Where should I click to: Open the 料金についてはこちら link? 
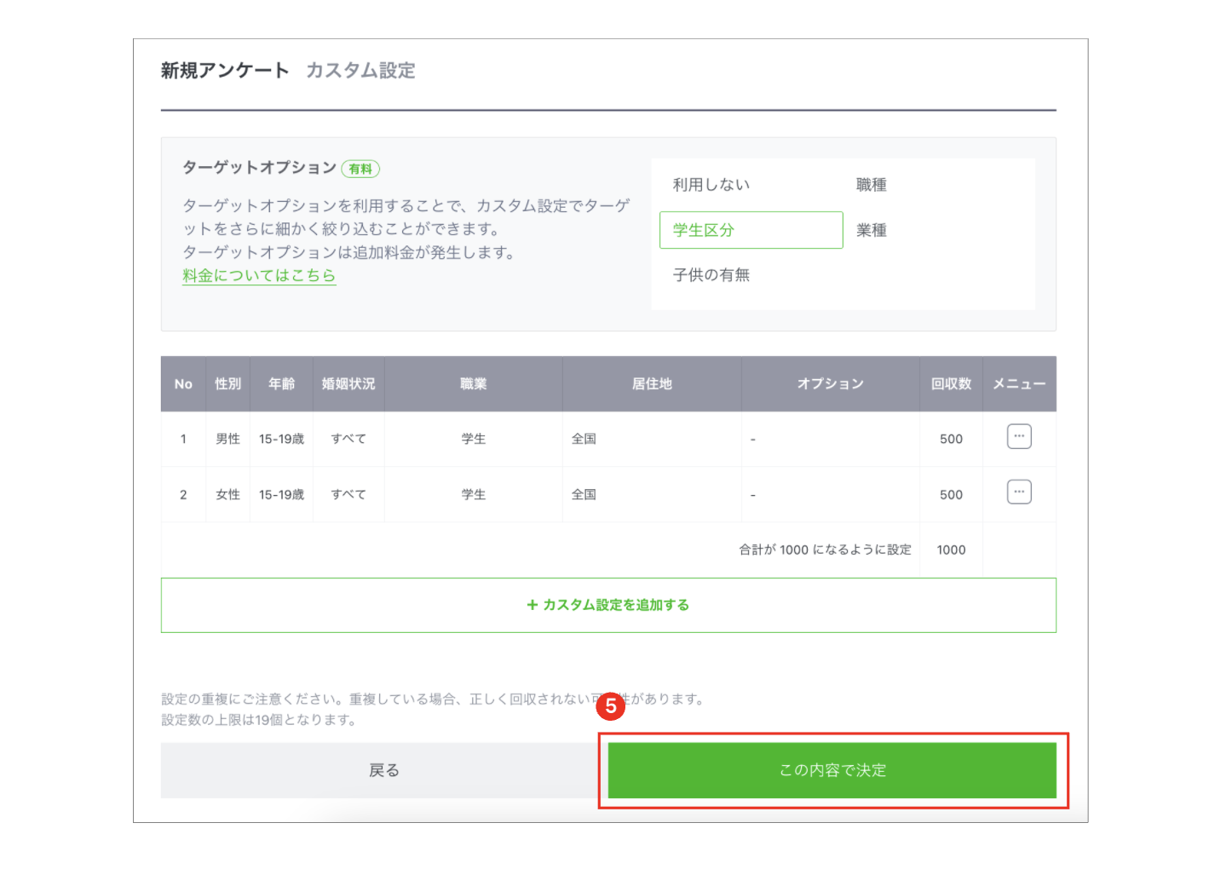(x=259, y=276)
